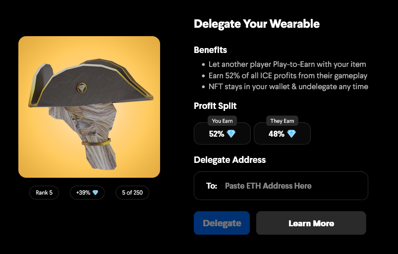Click the +39% bonus badge
Viewport: 398px width, 254px height.
(x=87, y=193)
